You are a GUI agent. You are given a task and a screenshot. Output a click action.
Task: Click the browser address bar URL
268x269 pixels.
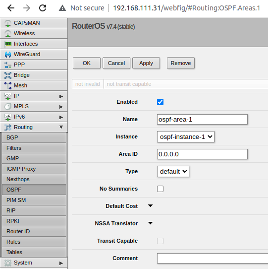(x=186, y=8)
